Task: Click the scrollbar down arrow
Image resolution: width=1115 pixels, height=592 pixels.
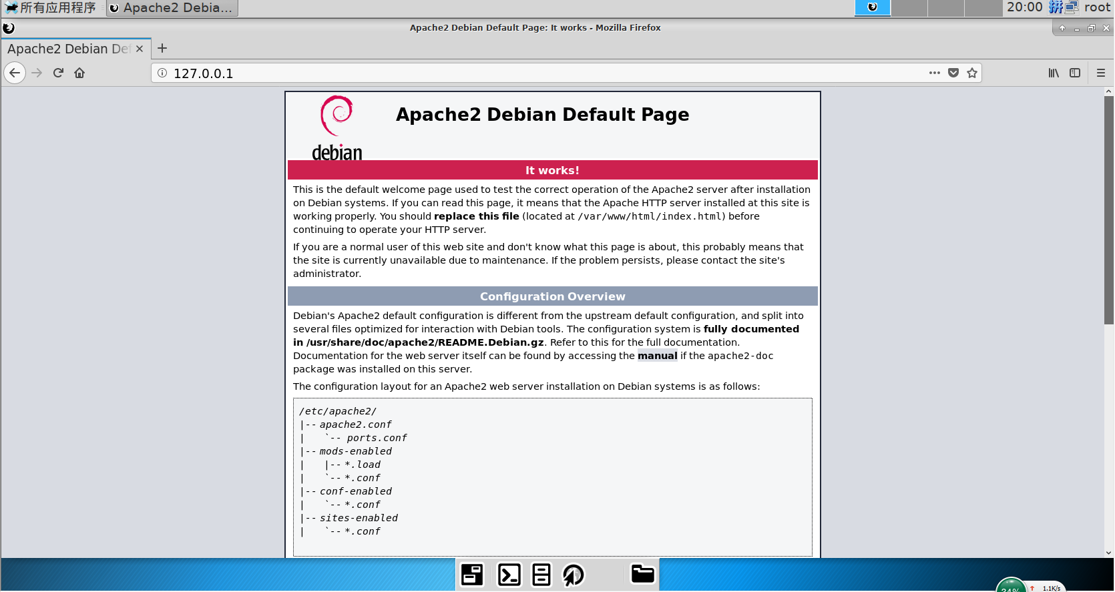Action: coord(1109,553)
